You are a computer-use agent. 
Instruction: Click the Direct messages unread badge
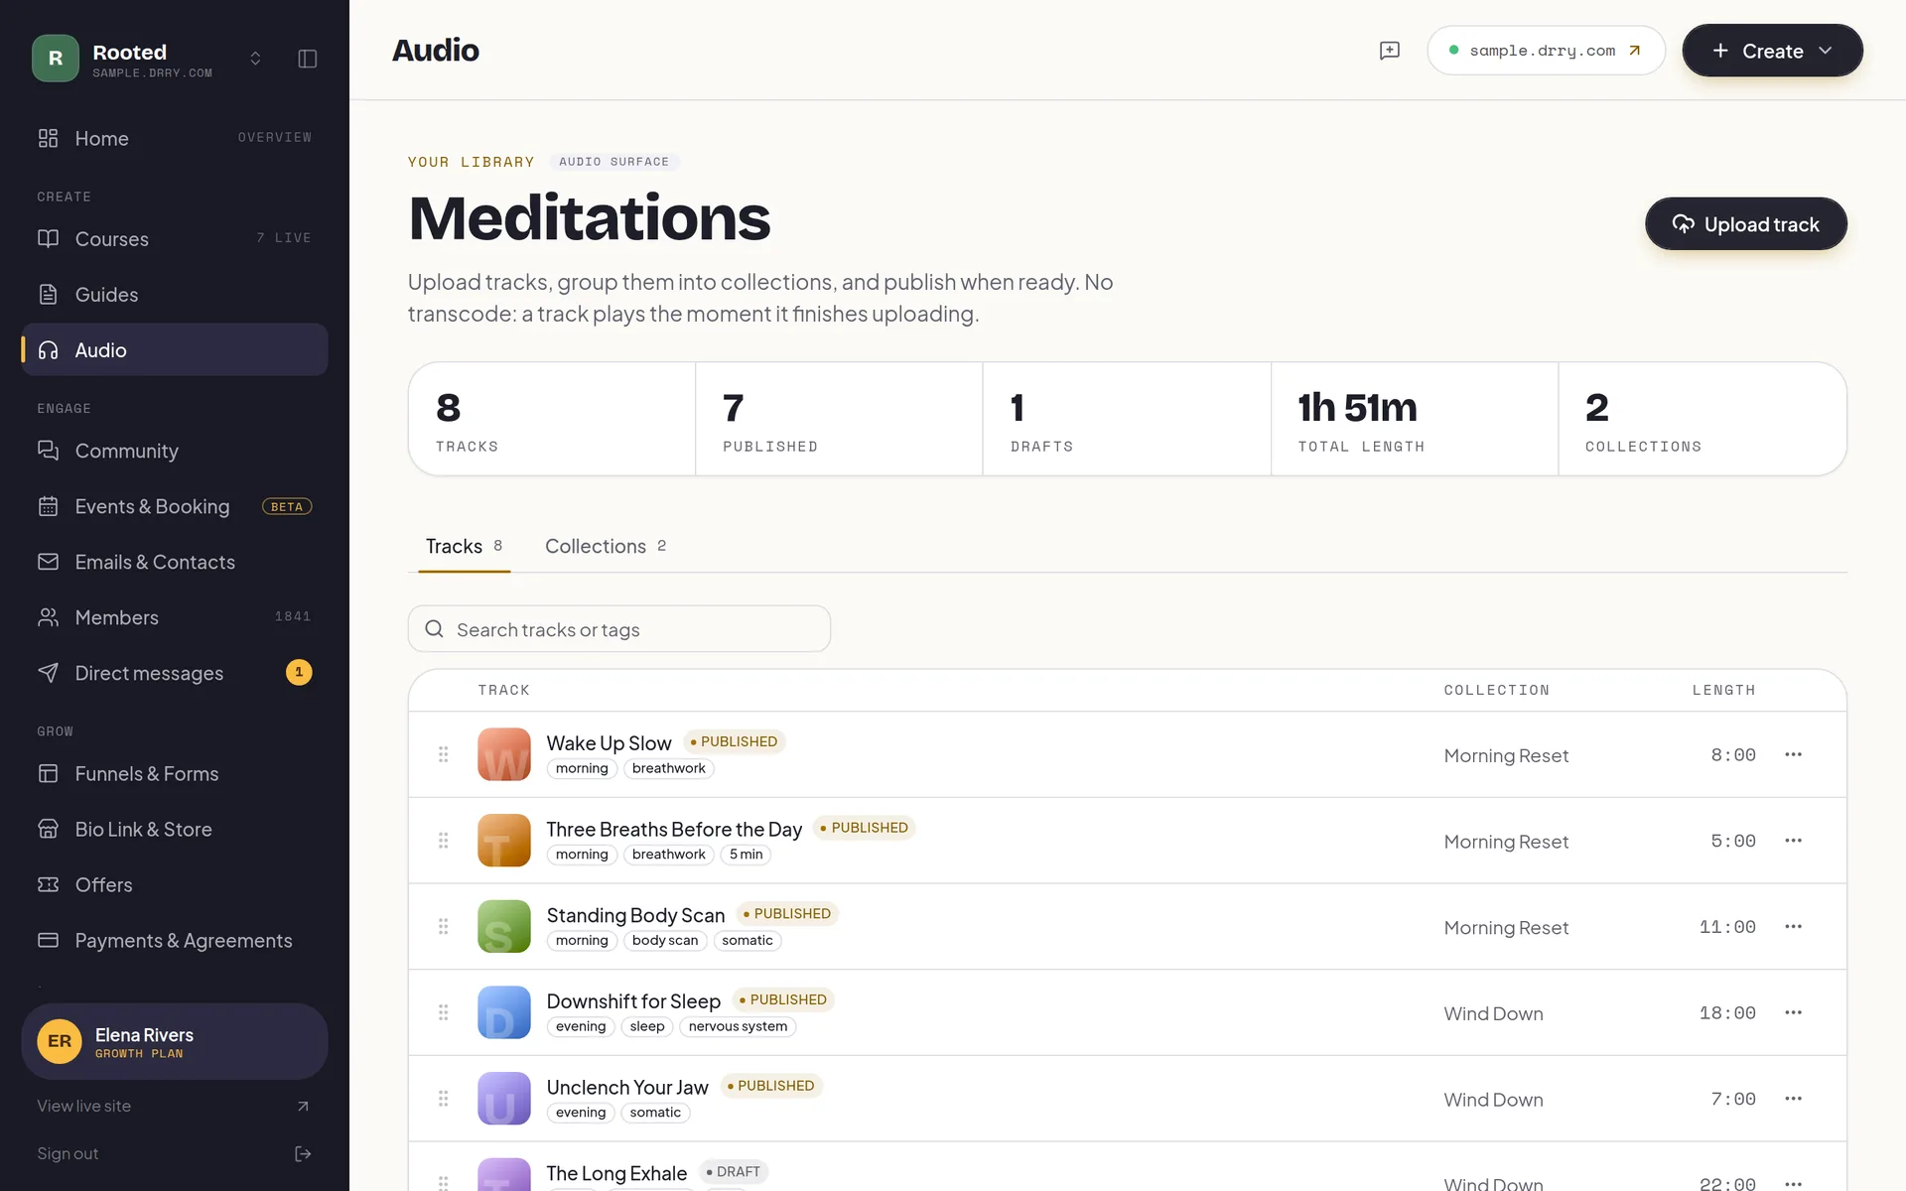299,673
